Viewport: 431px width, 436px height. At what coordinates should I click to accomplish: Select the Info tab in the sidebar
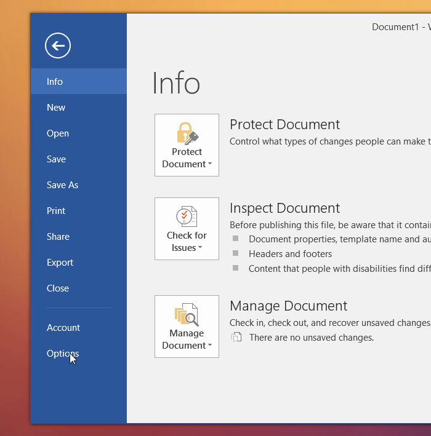[x=55, y=81]
